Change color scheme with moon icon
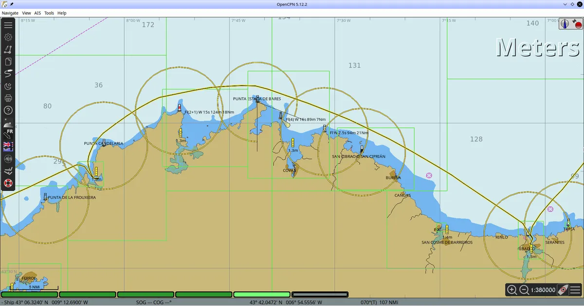Screen dimensions: 584x306 coord(8,86)
